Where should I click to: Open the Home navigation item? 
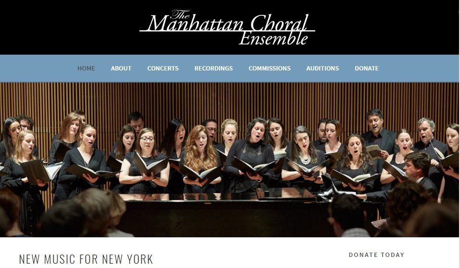(86, 69)
